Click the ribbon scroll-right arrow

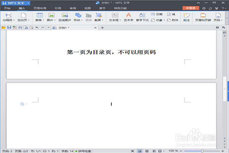point(227,18)
